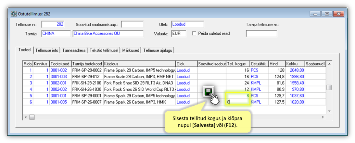Open the Märkused tab
Image resolution: width=355 pixels, height=143 pixels.
pos(131,50)
